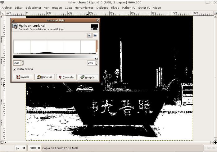Click the vertical scrollbar up arrow

[x=215, y=16]
